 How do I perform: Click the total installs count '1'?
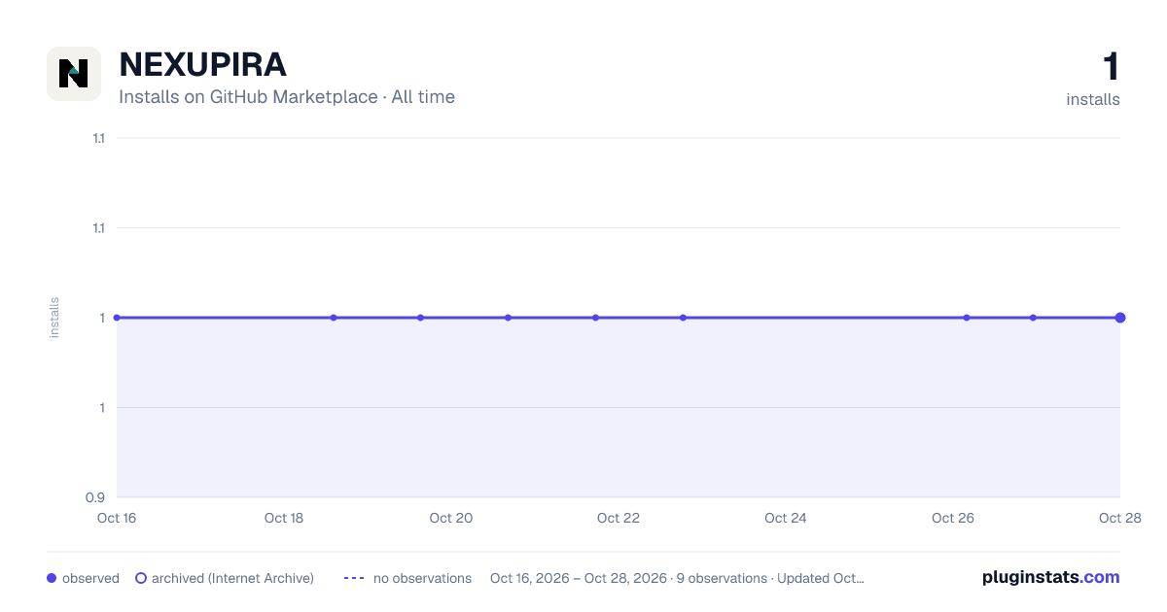(x=1111, y=67)
